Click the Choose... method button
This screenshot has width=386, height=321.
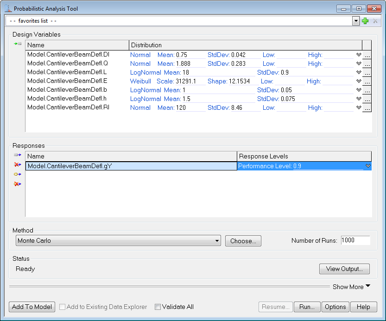(243, 241)
